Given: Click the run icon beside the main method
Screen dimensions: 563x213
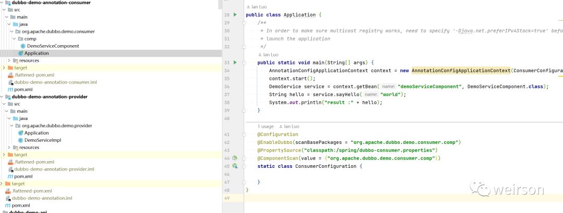Looking at the screenshot, I should tap(235, 62).
